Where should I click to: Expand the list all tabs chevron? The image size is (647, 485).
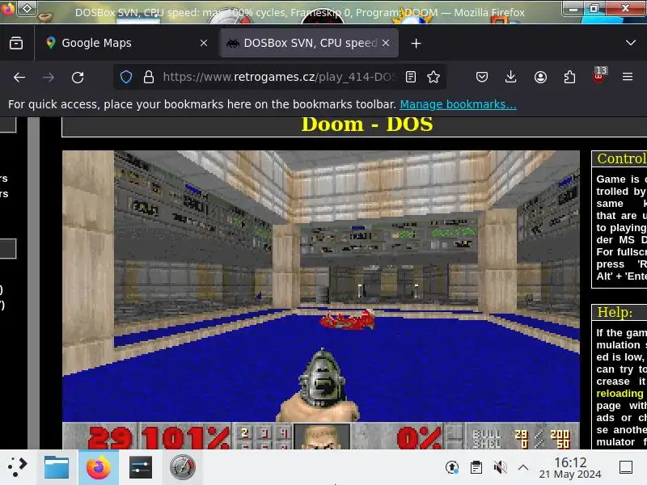pyautogui.click(x=630, y=43)
